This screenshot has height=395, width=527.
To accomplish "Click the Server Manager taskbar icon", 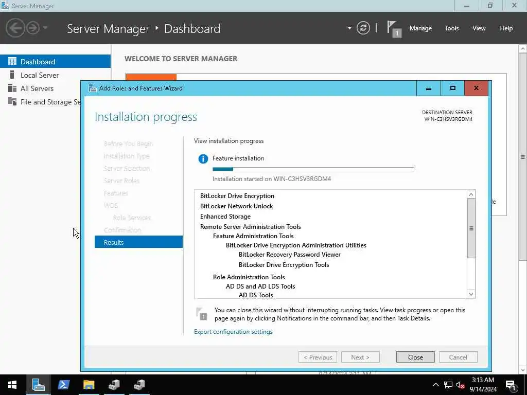I will (38, 385).
